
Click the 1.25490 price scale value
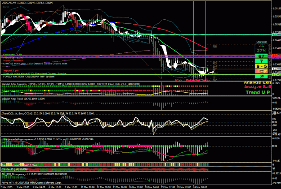(x=277, y=48)
